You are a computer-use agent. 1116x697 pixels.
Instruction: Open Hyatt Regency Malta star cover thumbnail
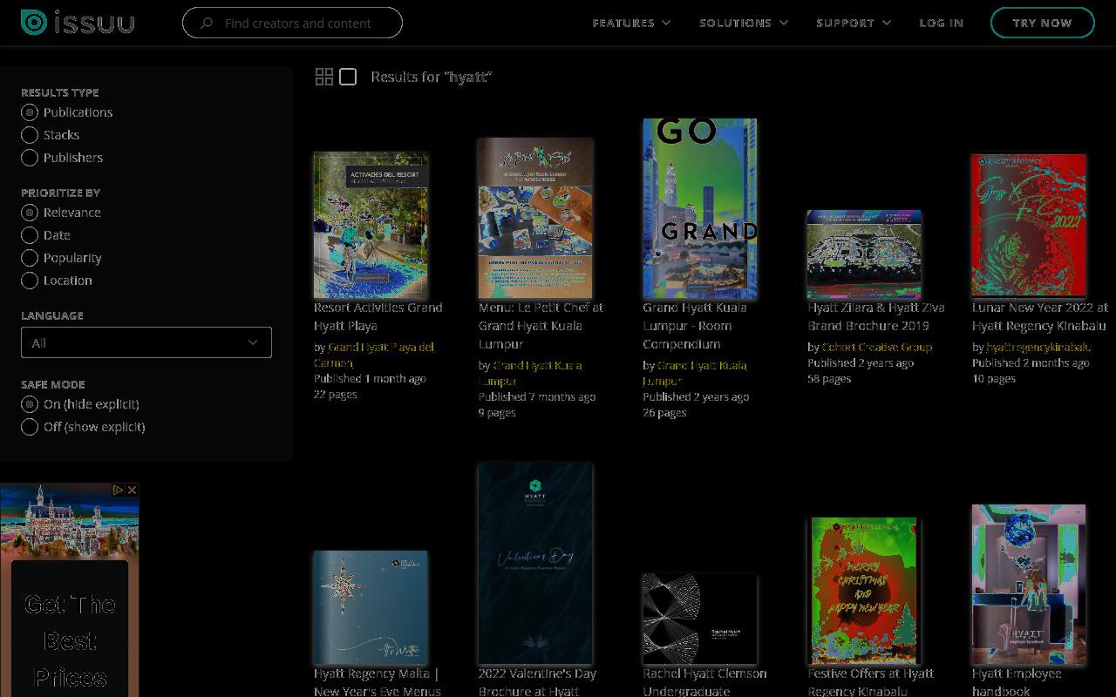(x=371, y=607)
